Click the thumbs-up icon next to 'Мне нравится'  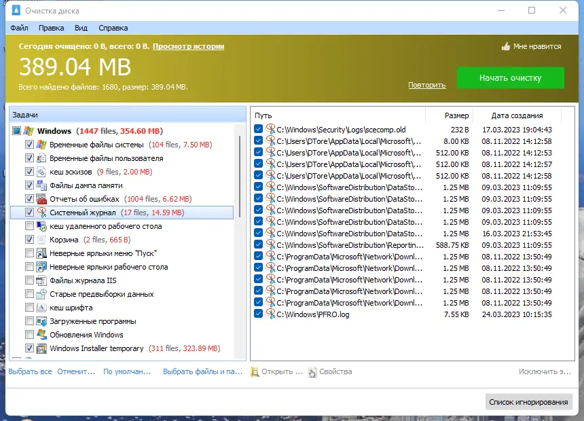[x=505, y=46]
